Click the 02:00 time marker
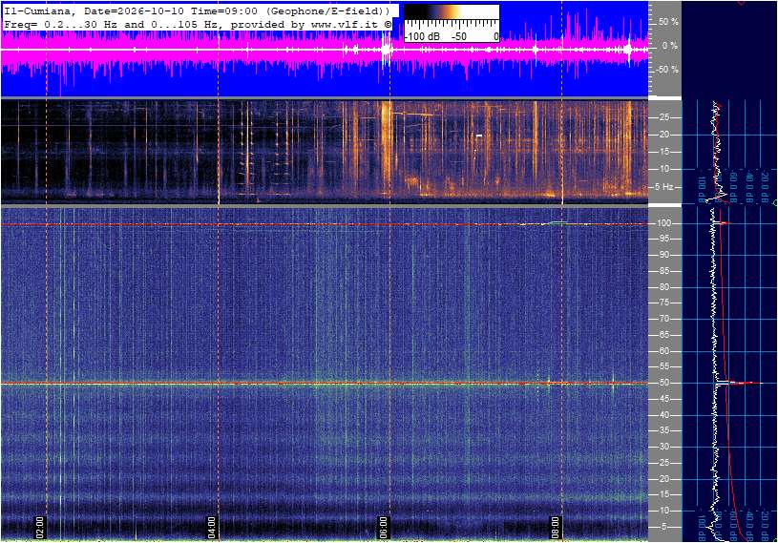Image resolution: width=778 pixels, height=543 pixels. tap(40, 527)
